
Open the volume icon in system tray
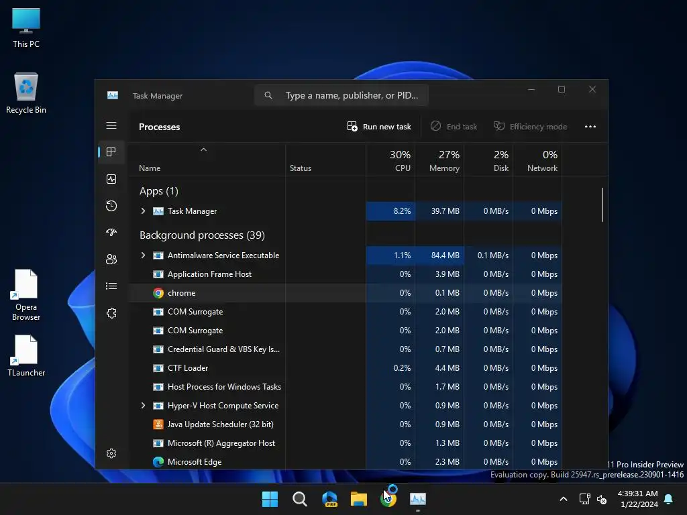602,499
